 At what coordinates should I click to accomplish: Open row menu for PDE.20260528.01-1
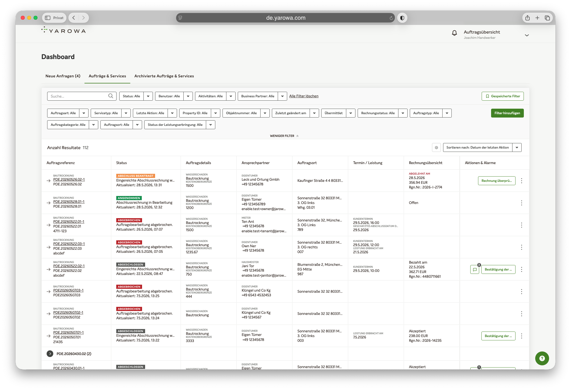[522, 203]
